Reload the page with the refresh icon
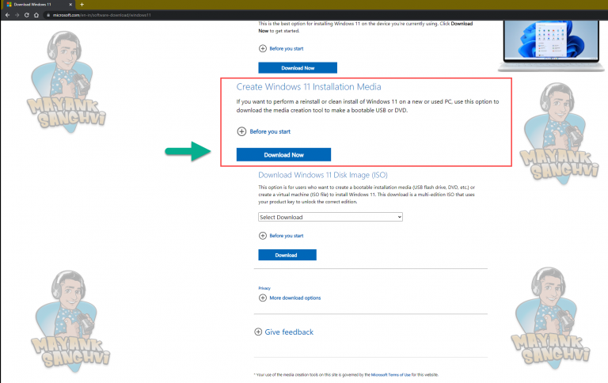The width and height of the screenshot is (608, 383). pos(26,15)
